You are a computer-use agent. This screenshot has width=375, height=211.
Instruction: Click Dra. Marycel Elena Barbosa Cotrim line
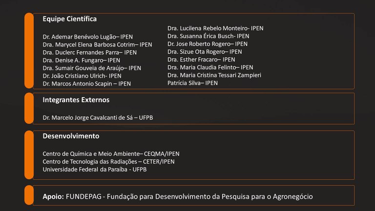(x=97, y=44)
